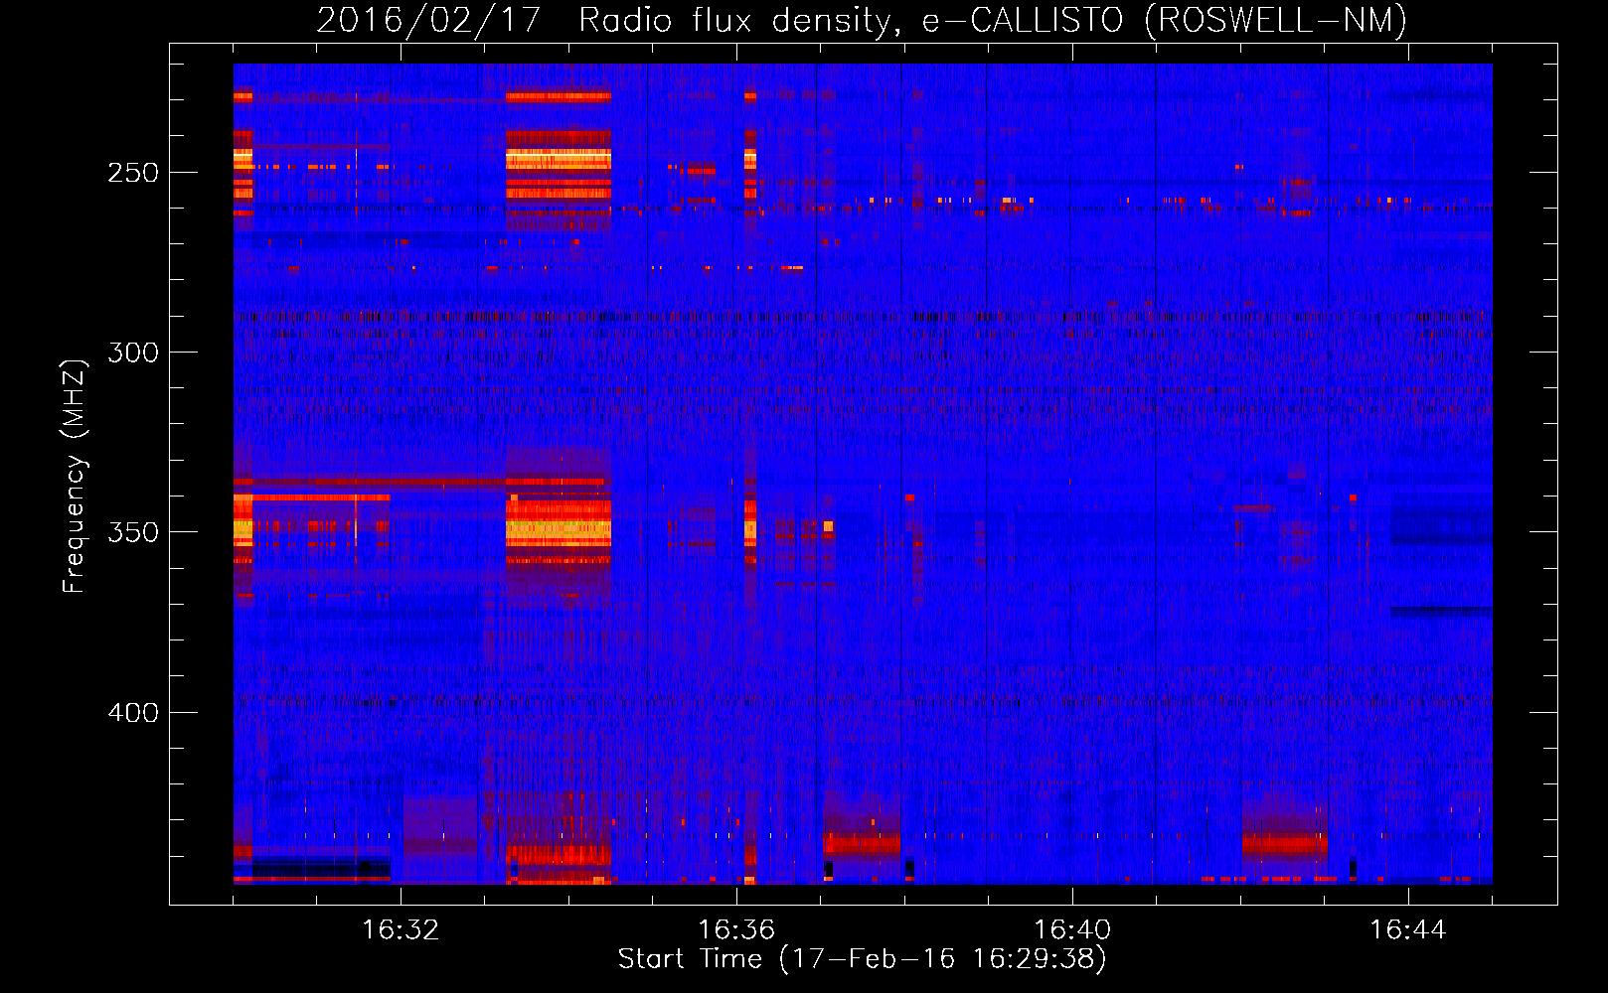Screen dimensions: 1608x993
Task: Select the 350 frequency tick label
Action: tap(133, 532)
